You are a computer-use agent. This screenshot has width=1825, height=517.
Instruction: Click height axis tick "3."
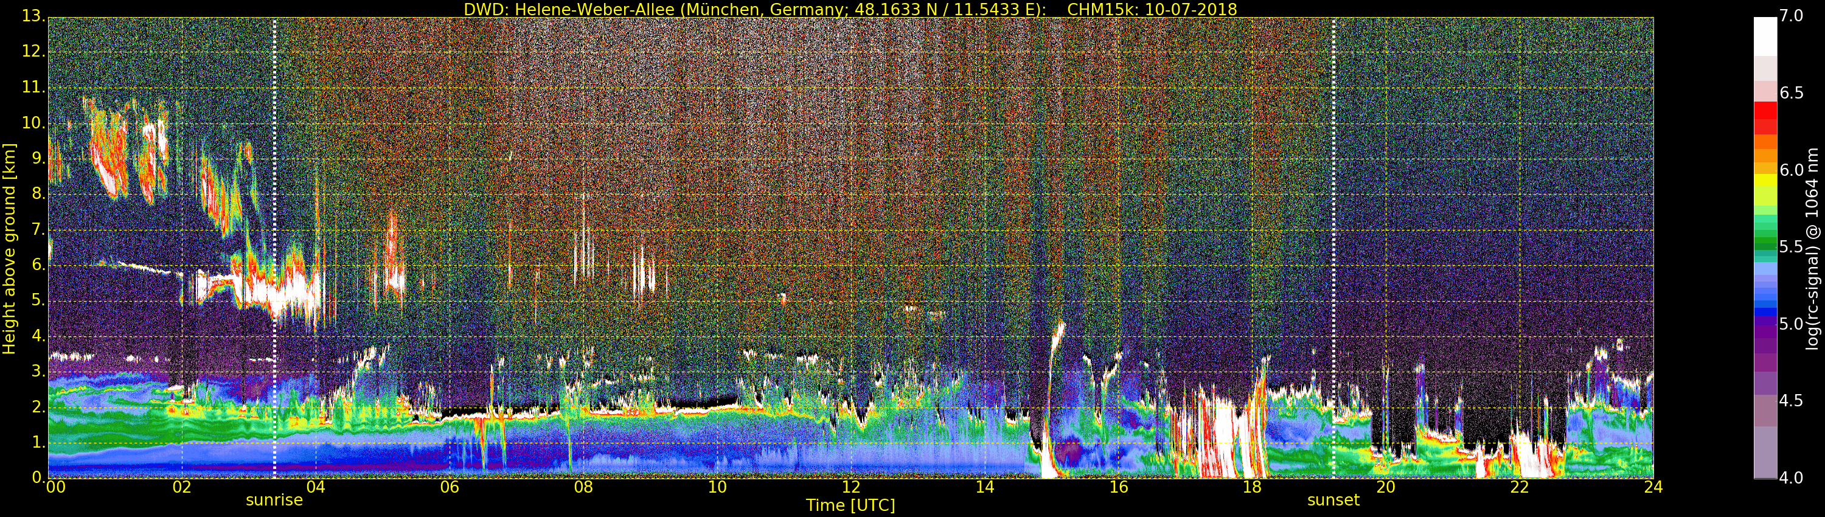click(x=38, y=371)
